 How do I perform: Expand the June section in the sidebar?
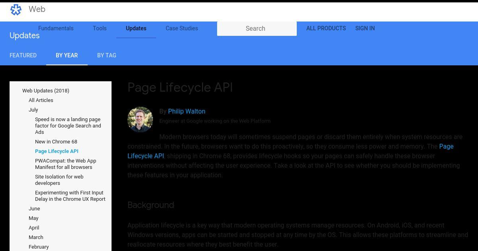tap(34, 209)
